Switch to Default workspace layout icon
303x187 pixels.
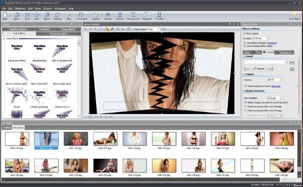pyautogui.click(x=120, y=16)
